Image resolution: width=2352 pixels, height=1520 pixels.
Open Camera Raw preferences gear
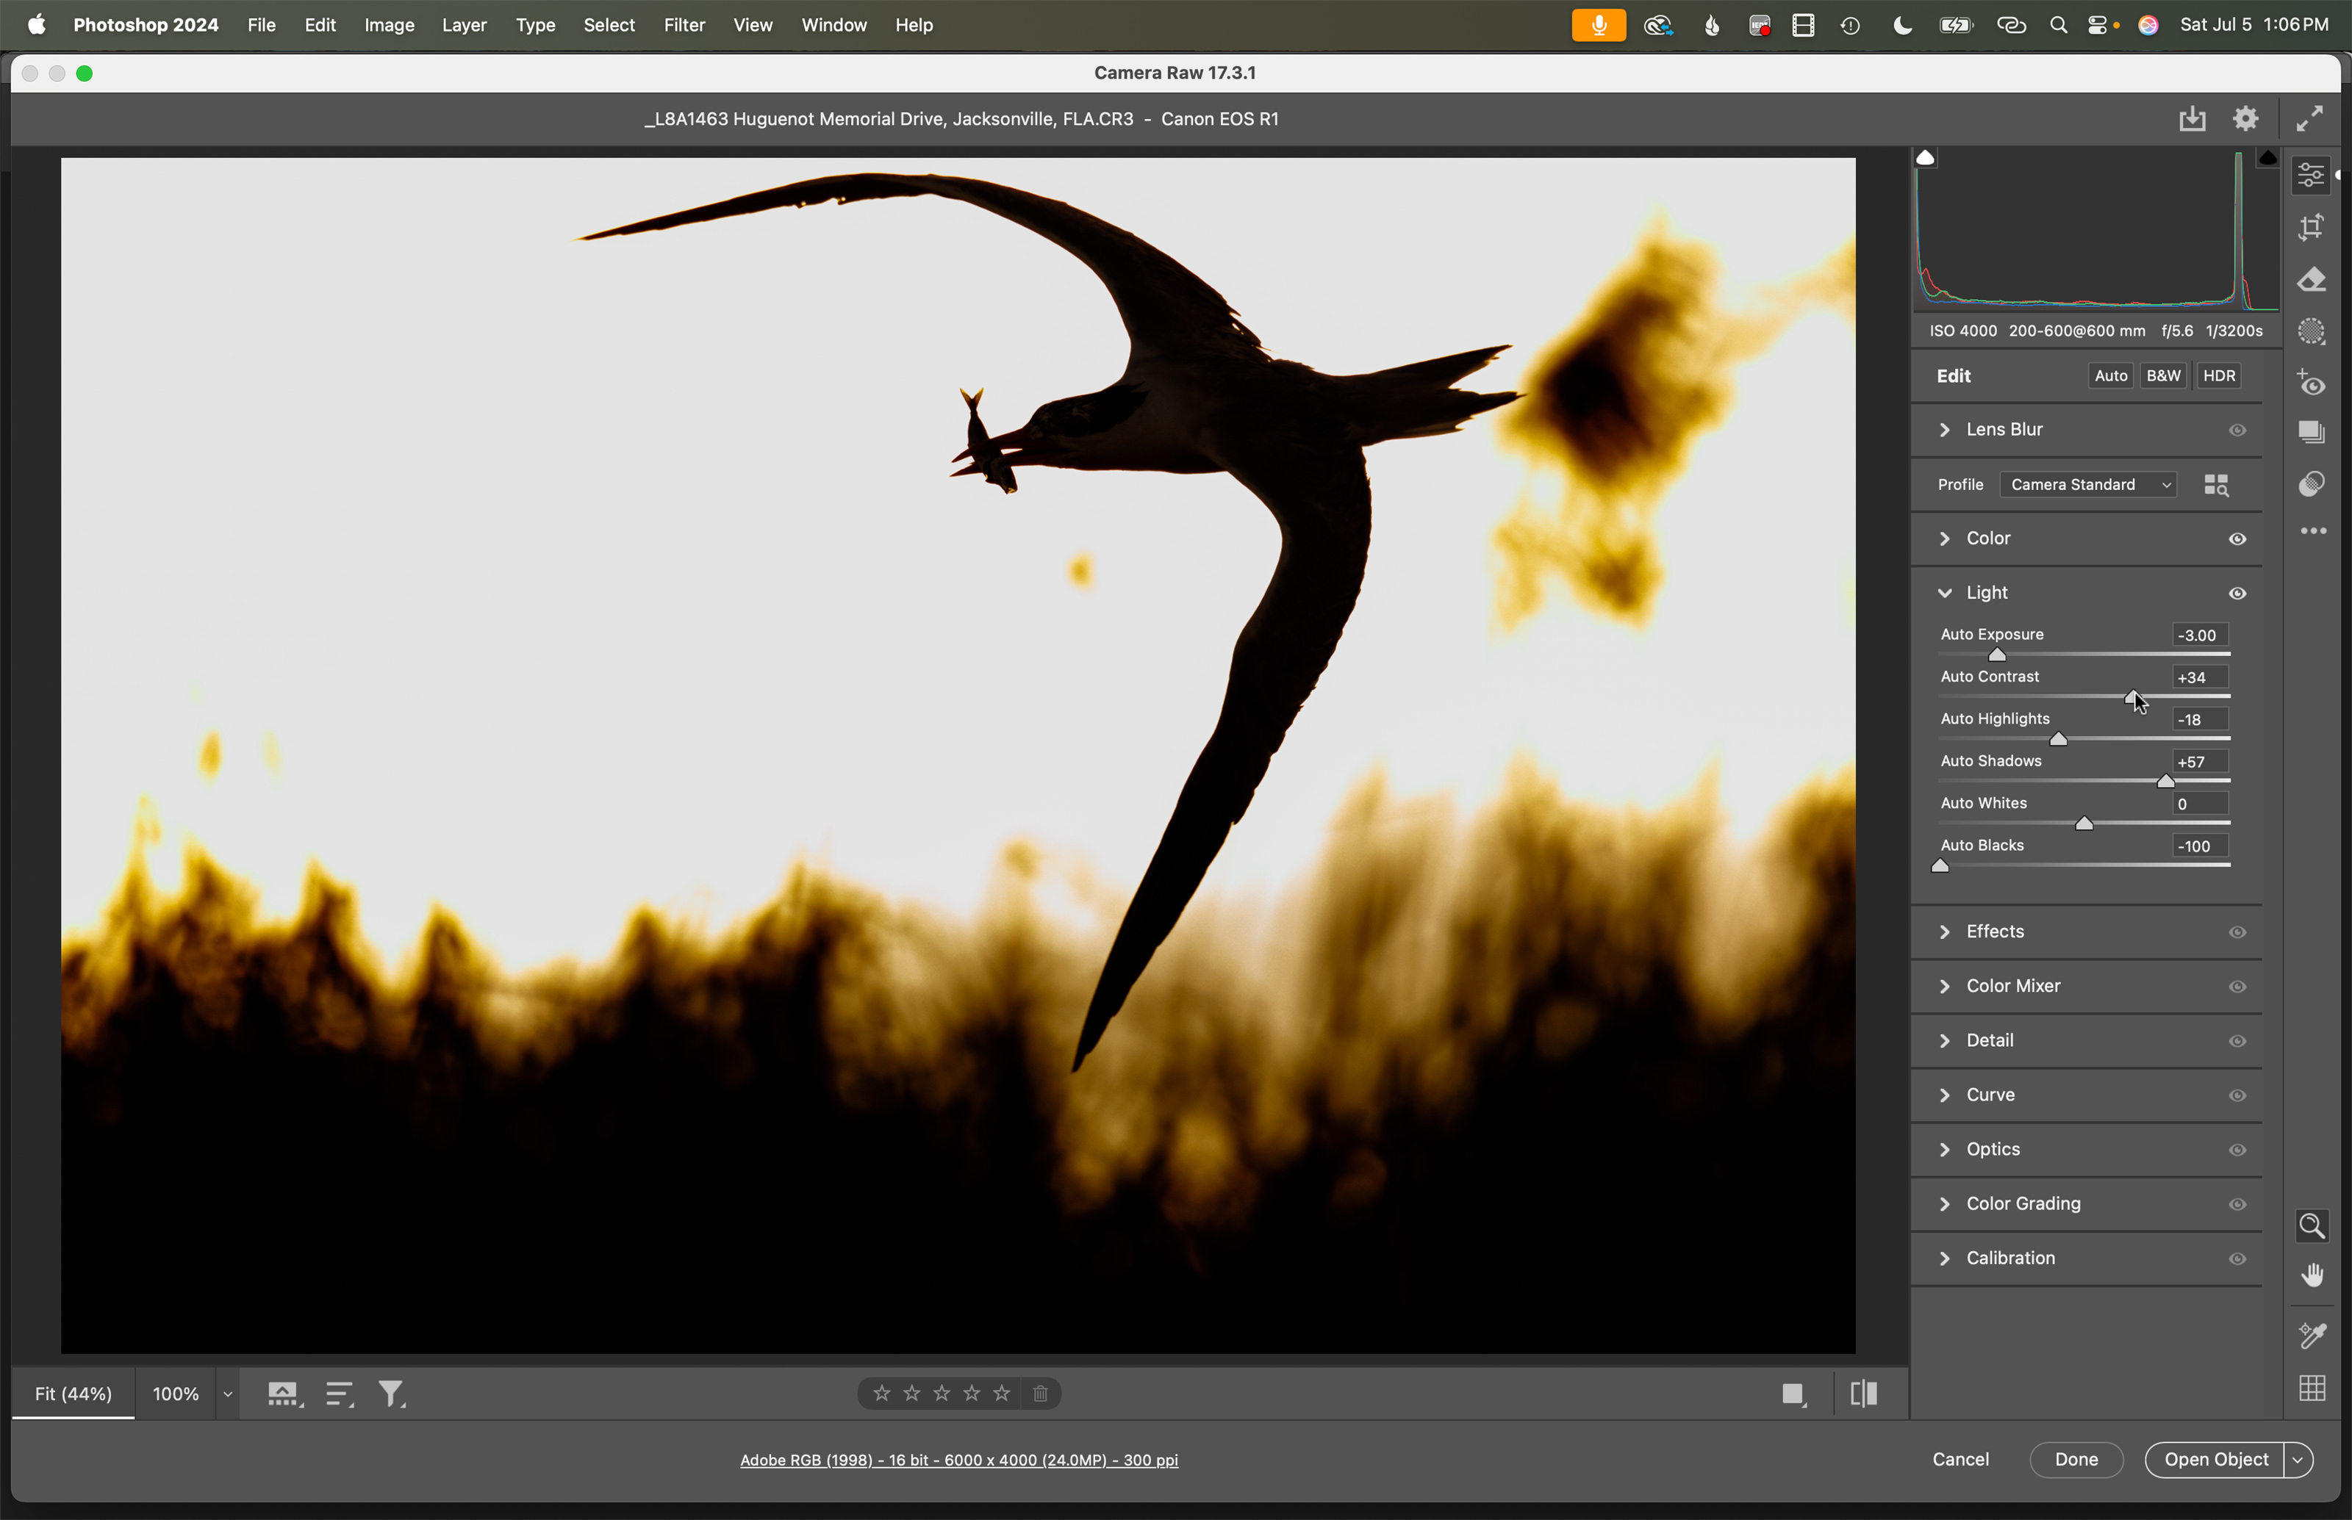tap(2245, 118)
